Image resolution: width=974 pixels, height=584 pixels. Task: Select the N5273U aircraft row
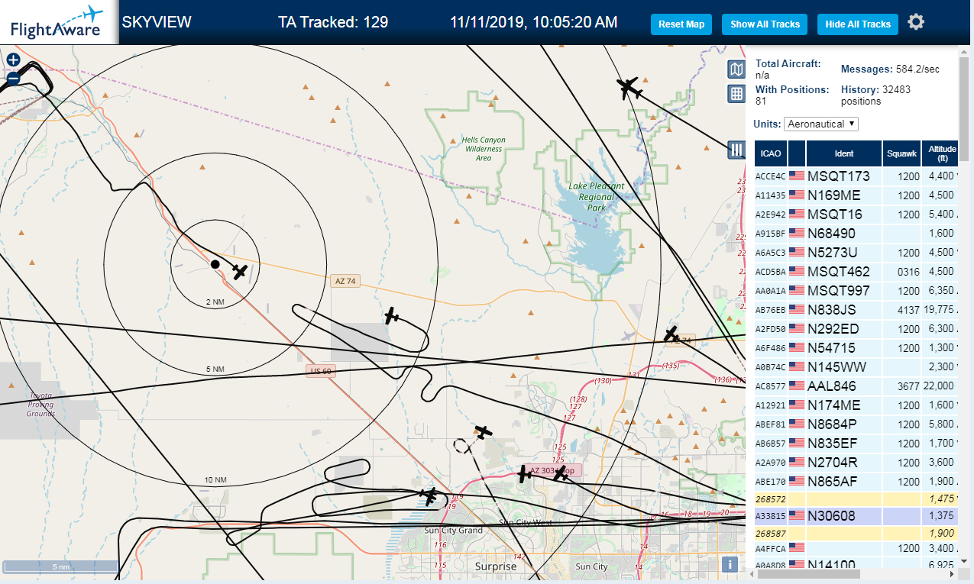point(856,253)
